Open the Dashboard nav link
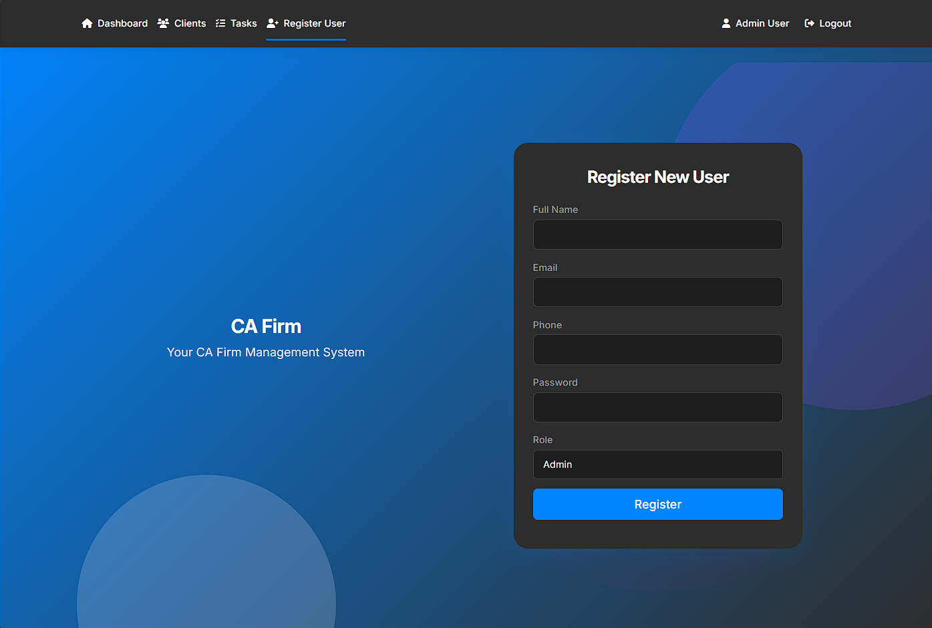The image size is (932, 628). [114, 23]
